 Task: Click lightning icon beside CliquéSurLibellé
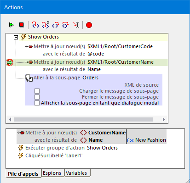point(21,156)
